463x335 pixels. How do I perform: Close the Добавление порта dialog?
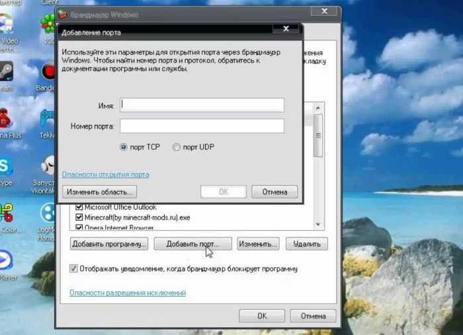pos(286,28)
